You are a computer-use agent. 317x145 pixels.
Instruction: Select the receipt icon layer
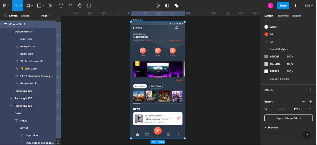[x=28, y=46]
